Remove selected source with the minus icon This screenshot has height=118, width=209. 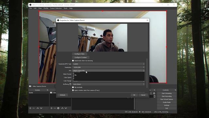tap(55, 108)
